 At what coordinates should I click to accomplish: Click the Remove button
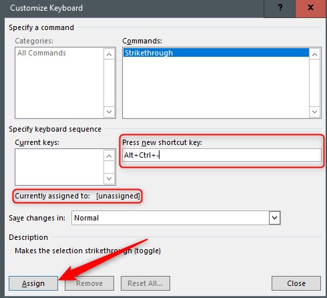(x=89, y=283)
